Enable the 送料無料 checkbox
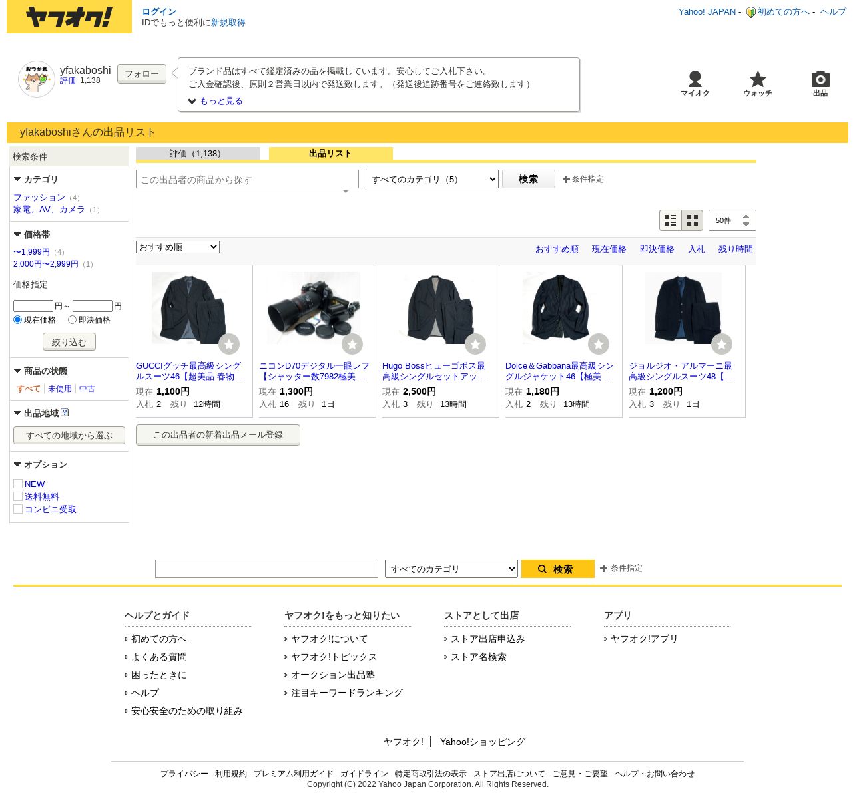Screen dimensions: 855x803 point(18,496)
